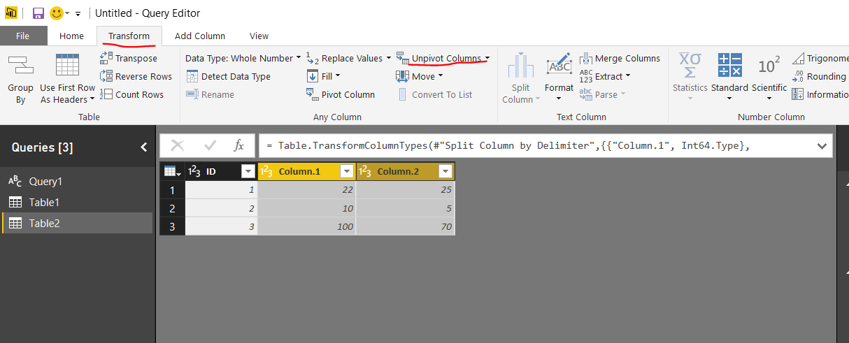Open the View tab
The image size is (849, 343).
point(259,36)
